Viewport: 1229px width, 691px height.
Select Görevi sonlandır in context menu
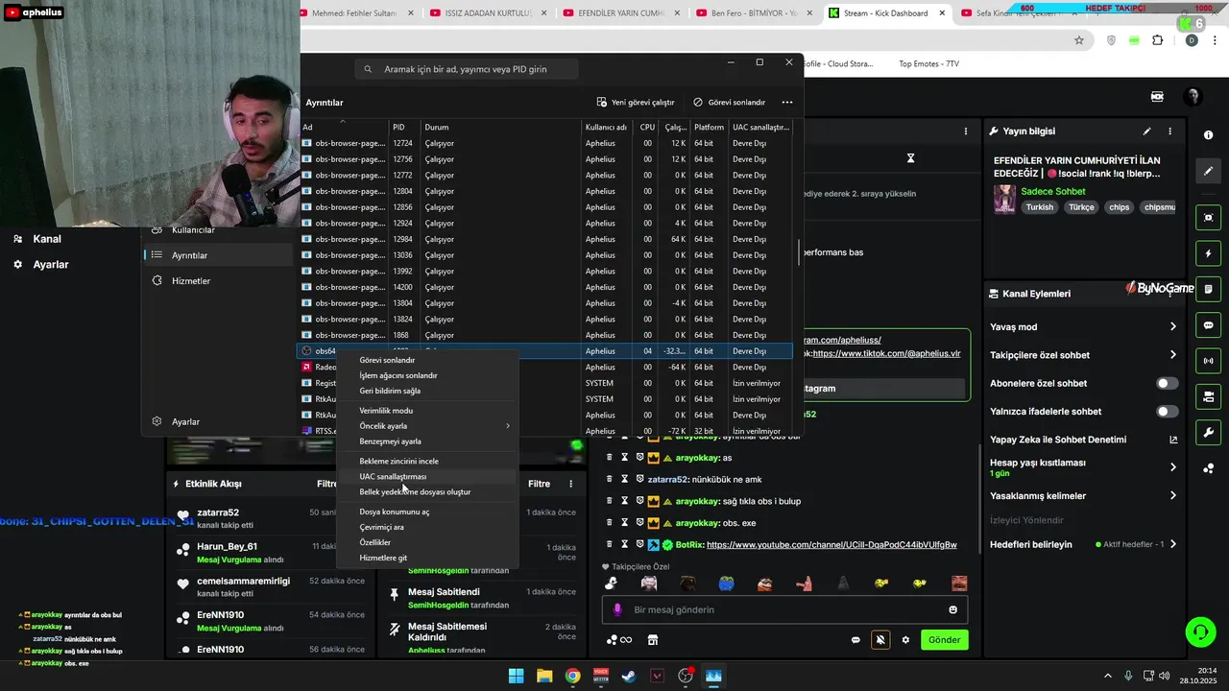(428, 360)
